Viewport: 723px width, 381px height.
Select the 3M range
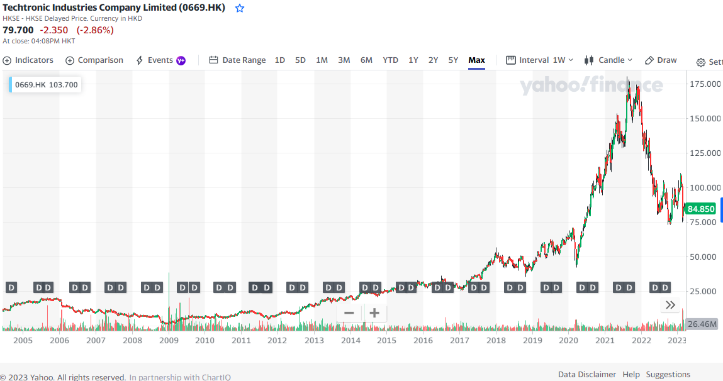344,60
